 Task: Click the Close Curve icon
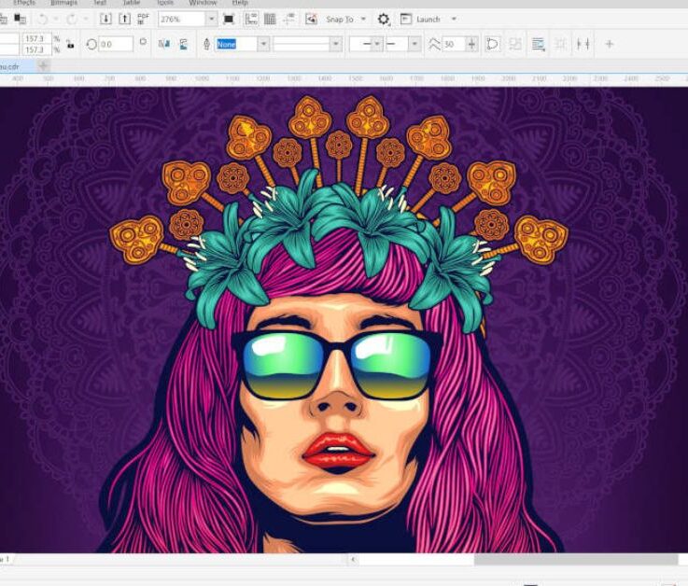coord(492,44)
